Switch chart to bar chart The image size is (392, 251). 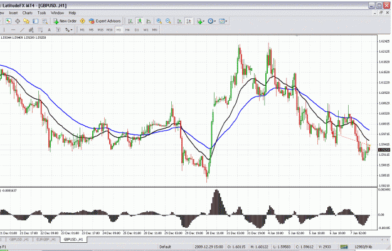click(x=130, y=21)
